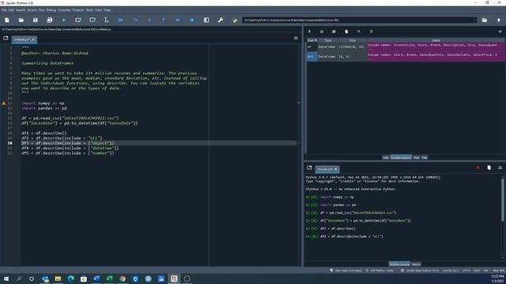Switch to the Files pane tab

pos(425,158)
